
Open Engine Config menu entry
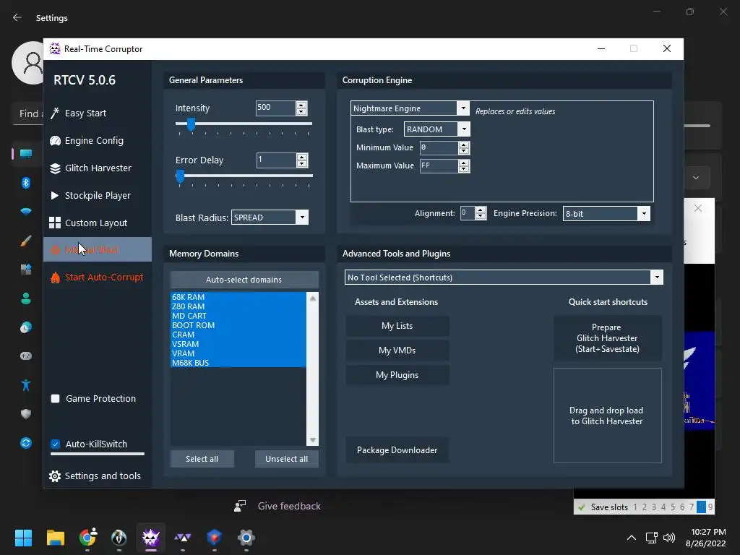click(98, 141)
